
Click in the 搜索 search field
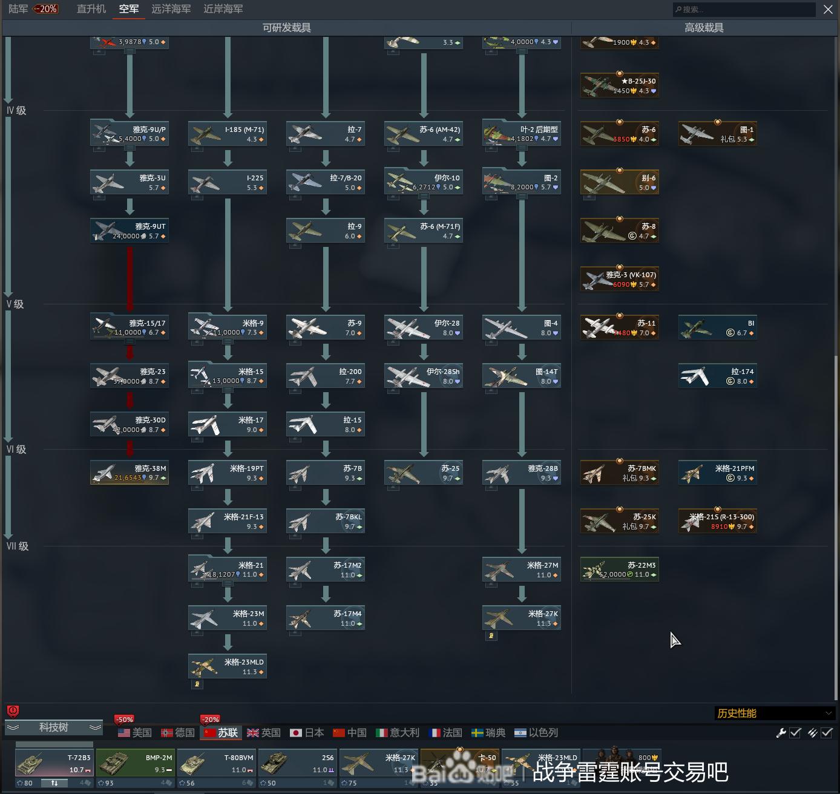[744, 9]
